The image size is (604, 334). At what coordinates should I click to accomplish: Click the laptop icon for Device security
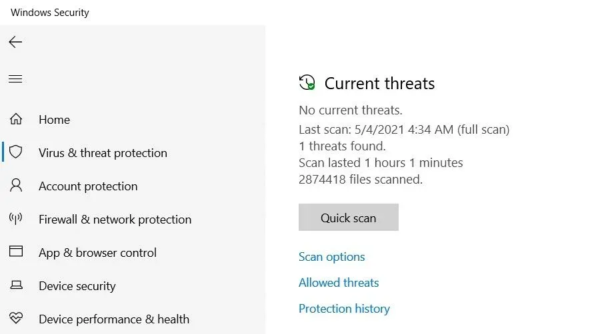click(16, 285)
